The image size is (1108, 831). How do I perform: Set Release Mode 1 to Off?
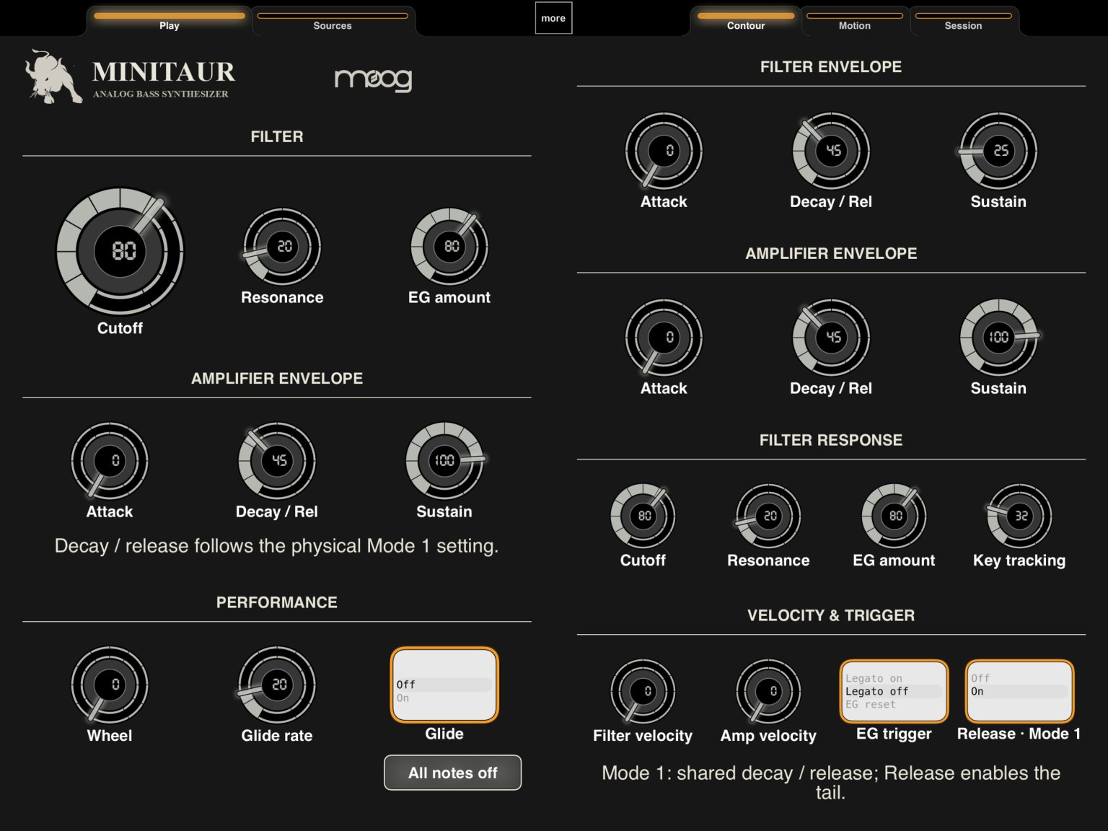[x=1019, y=678]
